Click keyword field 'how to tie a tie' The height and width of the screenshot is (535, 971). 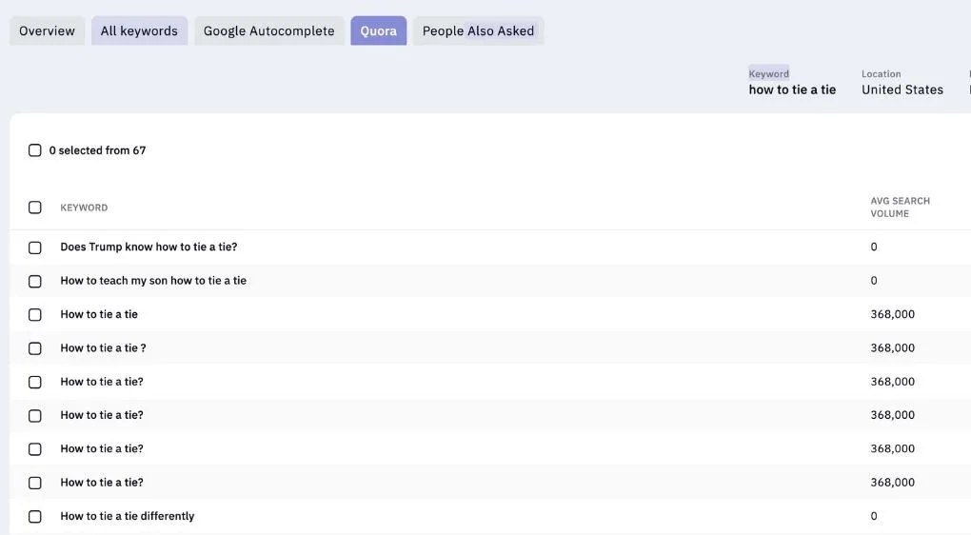click(x=792, y=89)
